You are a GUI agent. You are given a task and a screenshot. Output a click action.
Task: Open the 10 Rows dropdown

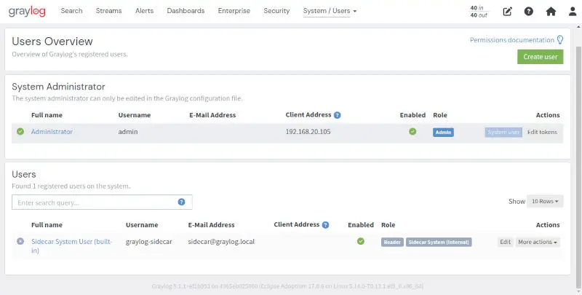[x=545, y=201]
